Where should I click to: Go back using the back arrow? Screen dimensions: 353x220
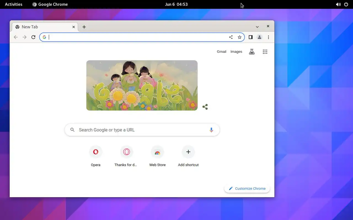tap(16, 37)
